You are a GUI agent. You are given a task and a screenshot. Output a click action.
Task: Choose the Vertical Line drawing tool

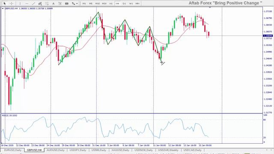tap(20, 3)
